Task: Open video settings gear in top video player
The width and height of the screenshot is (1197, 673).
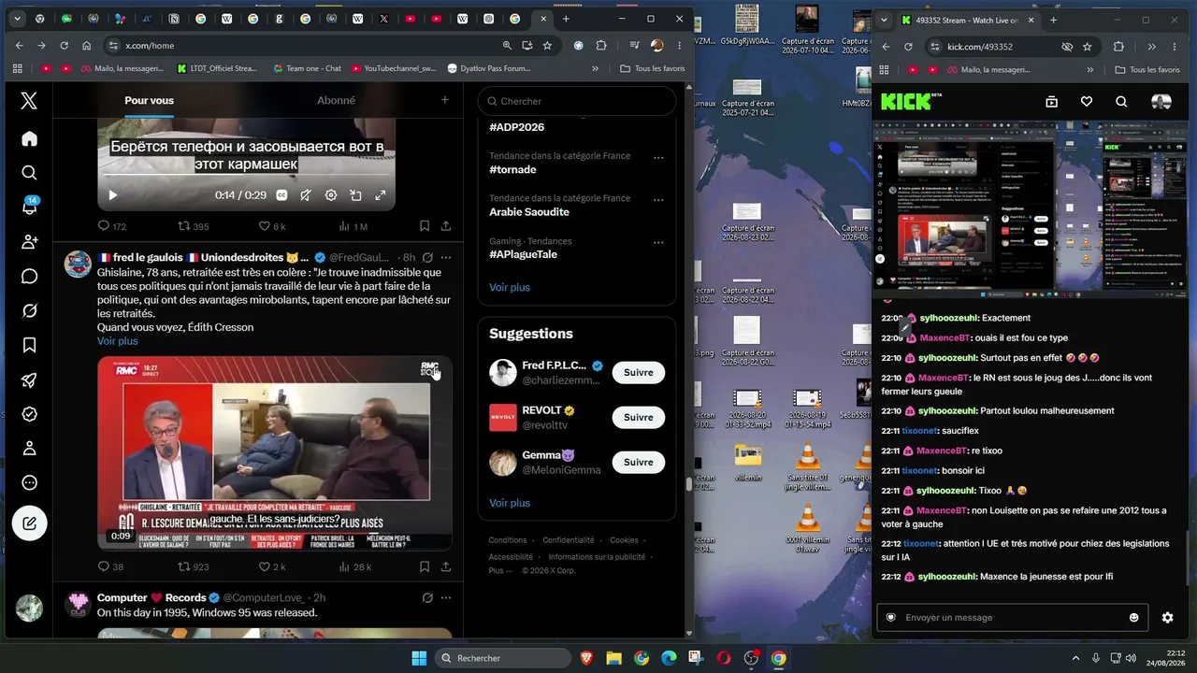Action: point(330,195)
